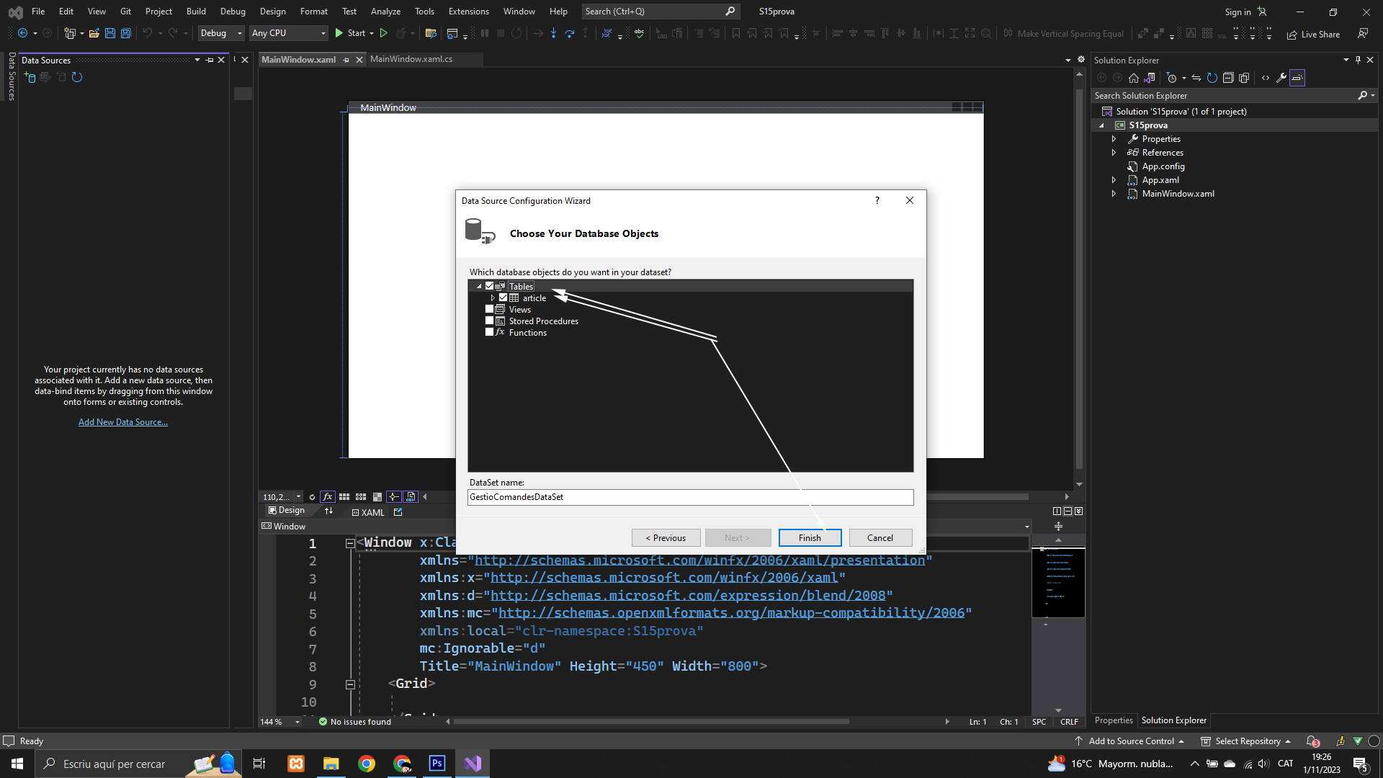The width and height of the screenshot is (1383, 778).
Task: Click Save All icon in toolbar
Action: pyautogui.click(x=125, y=33)
